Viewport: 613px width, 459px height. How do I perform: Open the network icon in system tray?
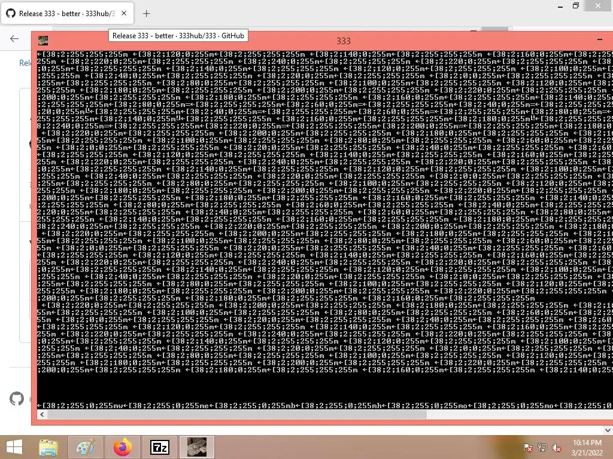[x=542, y=448]
